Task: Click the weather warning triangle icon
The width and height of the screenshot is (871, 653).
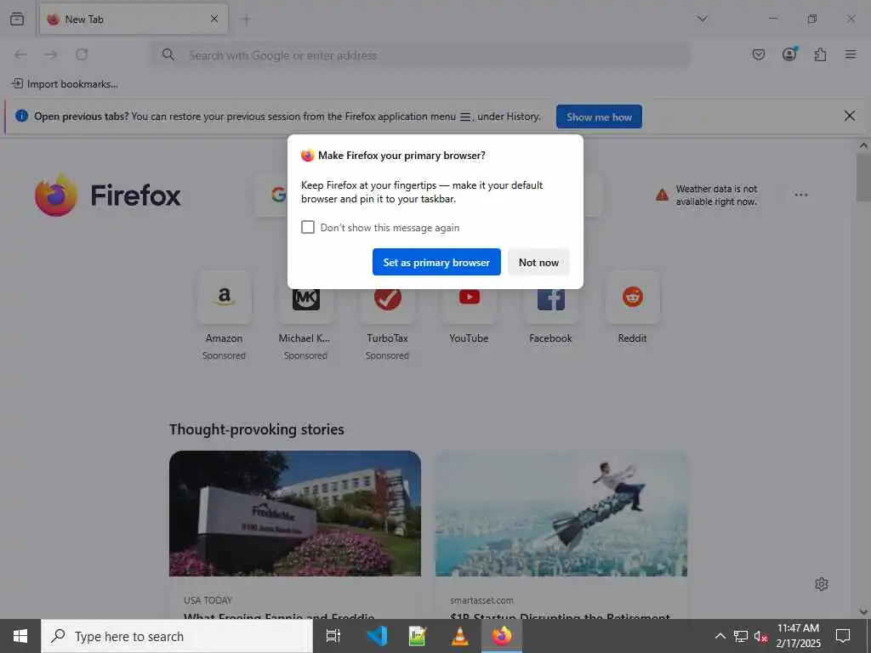Action: (x=662, y=195)
